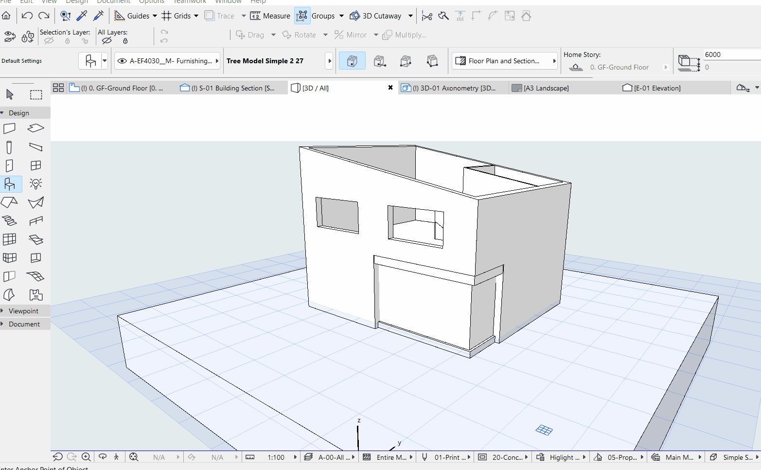Activate the Door tool
The image size is (761, 470).
(9, 165)
